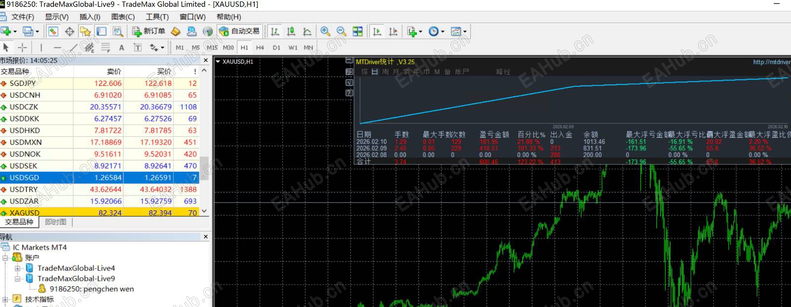Expand the indicators dropdown arrow
This screenshot has height=307, width=791.
click(x=420, y=32)
